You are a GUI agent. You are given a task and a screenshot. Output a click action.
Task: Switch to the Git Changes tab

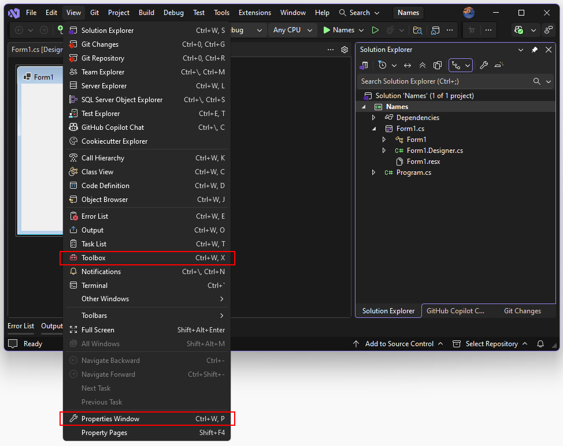point(522,310)
